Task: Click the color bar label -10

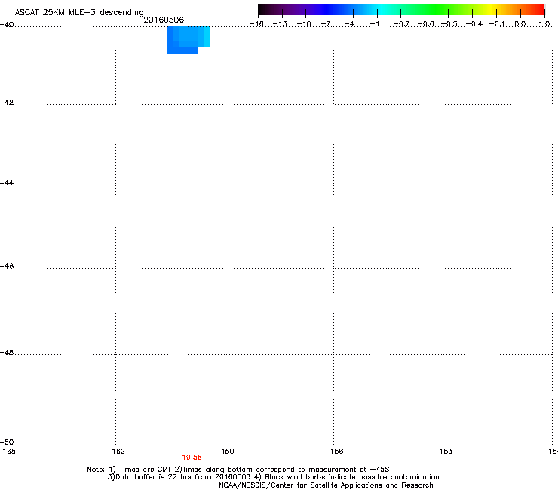Action: click(304, 24)
